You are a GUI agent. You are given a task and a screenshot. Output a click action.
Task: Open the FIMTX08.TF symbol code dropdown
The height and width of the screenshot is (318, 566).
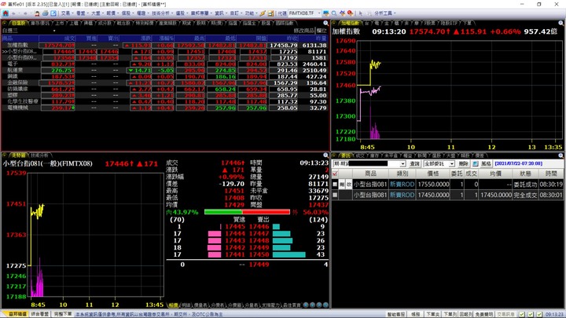pyautogui.click(x=319, y=13)
